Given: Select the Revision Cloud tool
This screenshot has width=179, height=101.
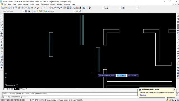Looking at the screenshot, I should 2,36.
